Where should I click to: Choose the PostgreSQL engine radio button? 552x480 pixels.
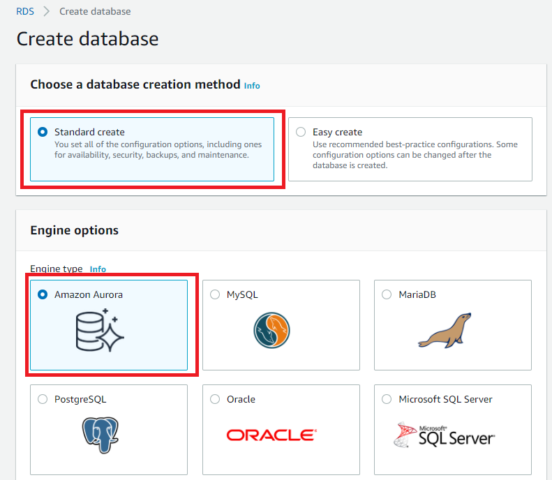point(43,399)
